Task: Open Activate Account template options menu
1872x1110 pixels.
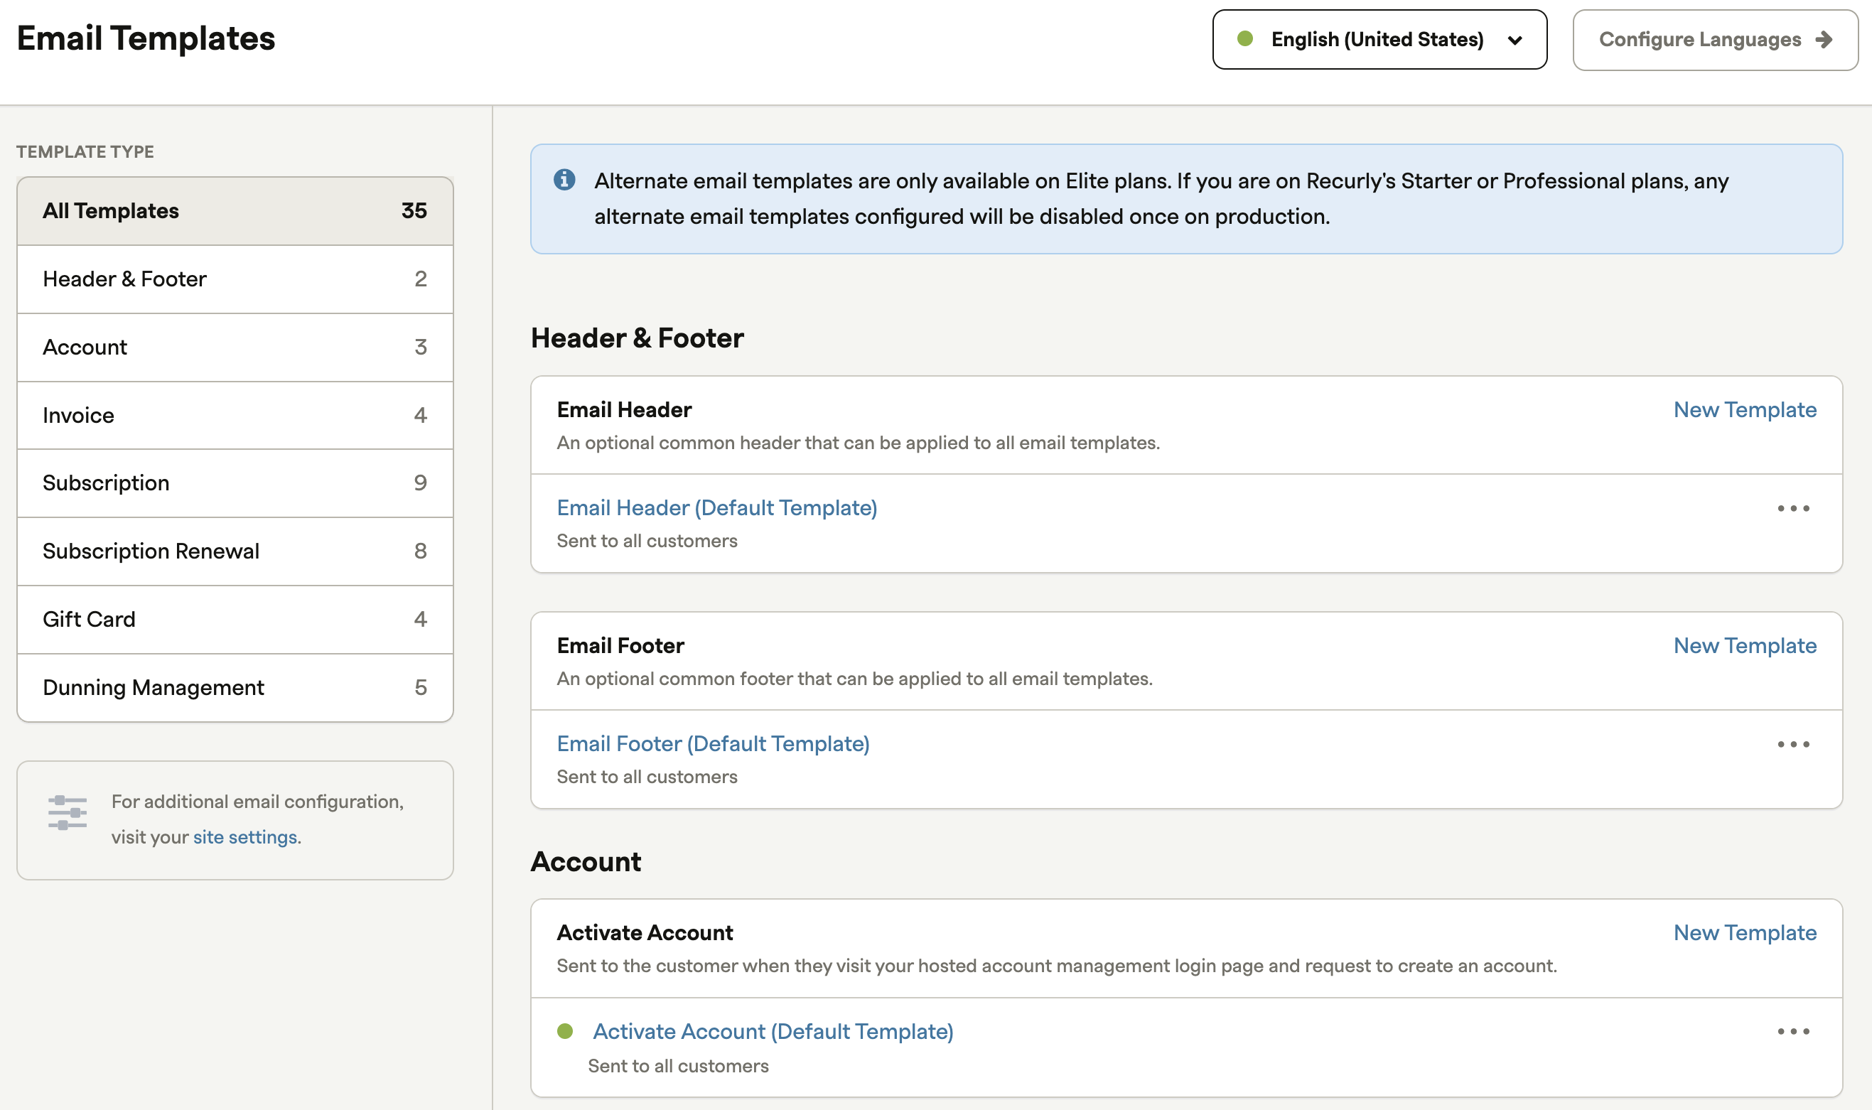Action: pyautogui.click(x=1792, y=1031)
